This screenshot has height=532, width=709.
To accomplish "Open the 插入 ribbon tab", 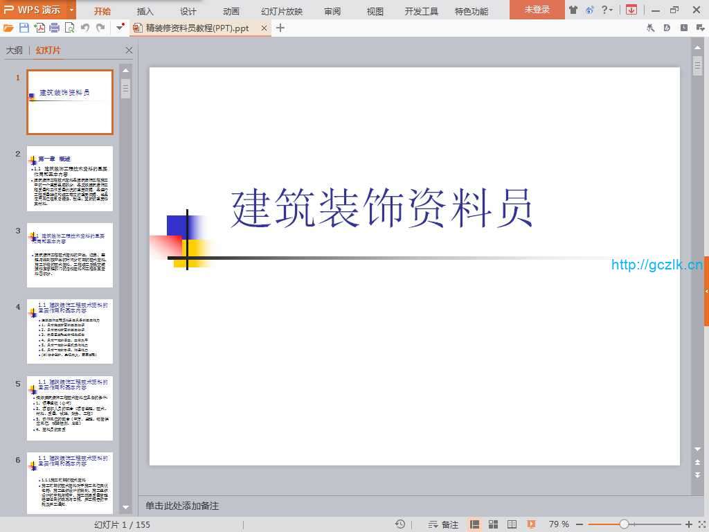I will 145,11.
